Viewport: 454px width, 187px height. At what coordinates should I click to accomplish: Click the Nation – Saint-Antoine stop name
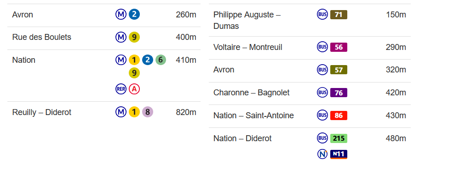click(253, 115)
